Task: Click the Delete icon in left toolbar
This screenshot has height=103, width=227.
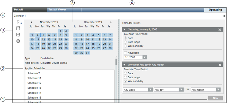Action: pyautogui.click(x=18, y=41)
